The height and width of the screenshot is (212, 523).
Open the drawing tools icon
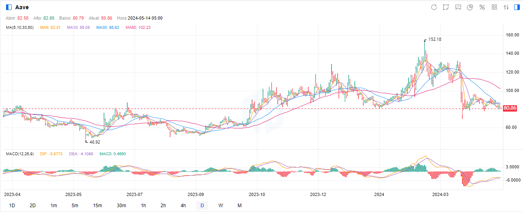coord(446,7)
